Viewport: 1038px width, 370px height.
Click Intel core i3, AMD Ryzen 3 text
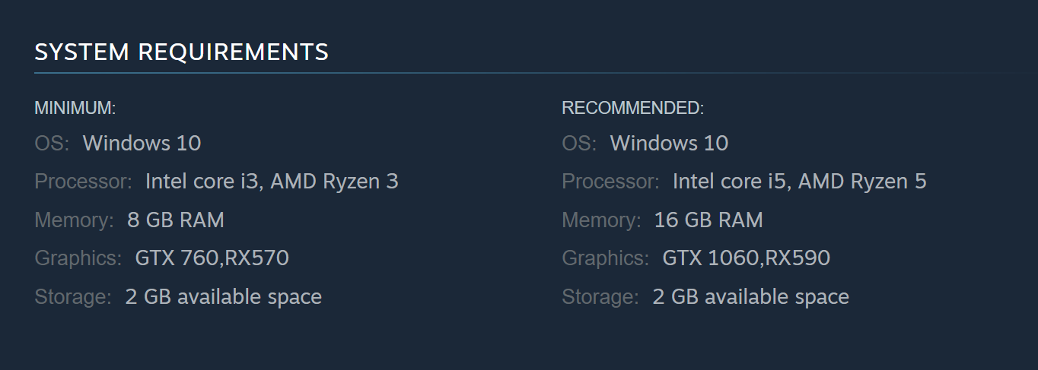pos(272,182)
